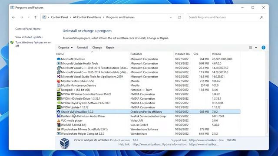This screenshot has width=278, height=156.
Task: Open the VirtualBox help link URL
Action: click(x=147, y=144)
